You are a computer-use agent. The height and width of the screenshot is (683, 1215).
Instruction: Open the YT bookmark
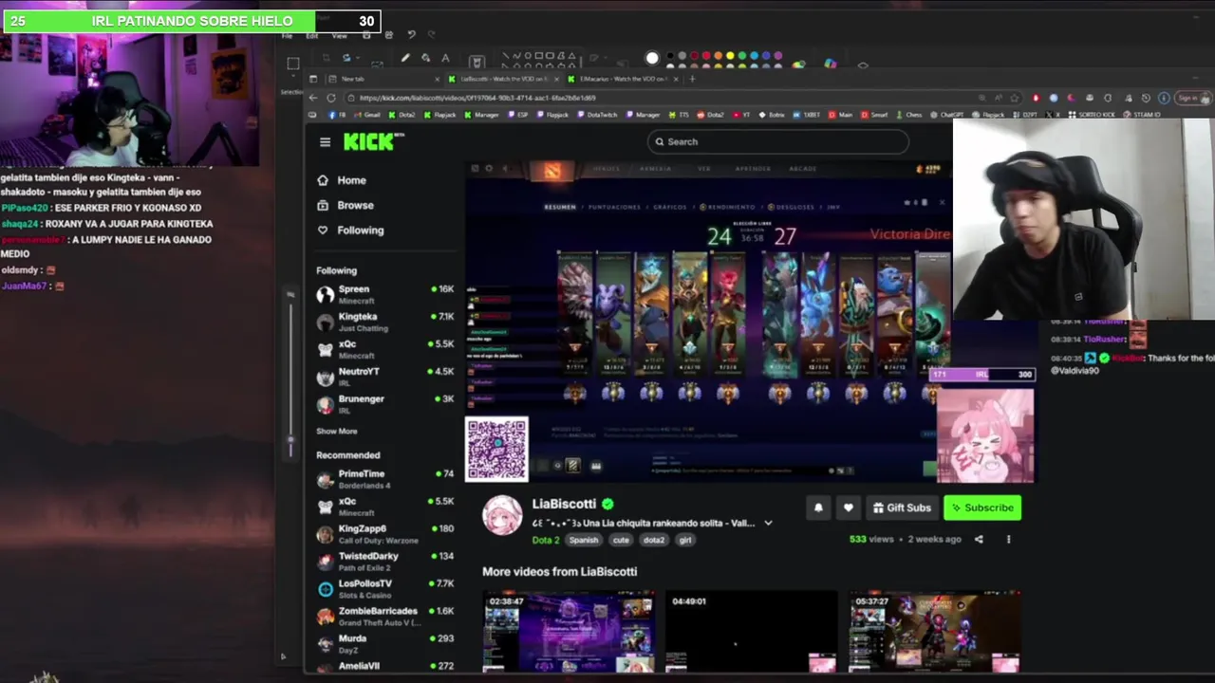(x=741, y=115)
